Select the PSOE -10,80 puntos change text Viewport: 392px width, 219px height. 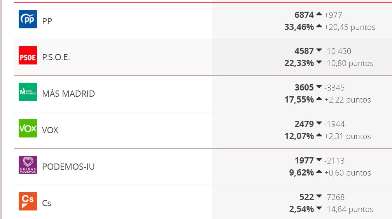pyautogui.click(x=349, y=63)
